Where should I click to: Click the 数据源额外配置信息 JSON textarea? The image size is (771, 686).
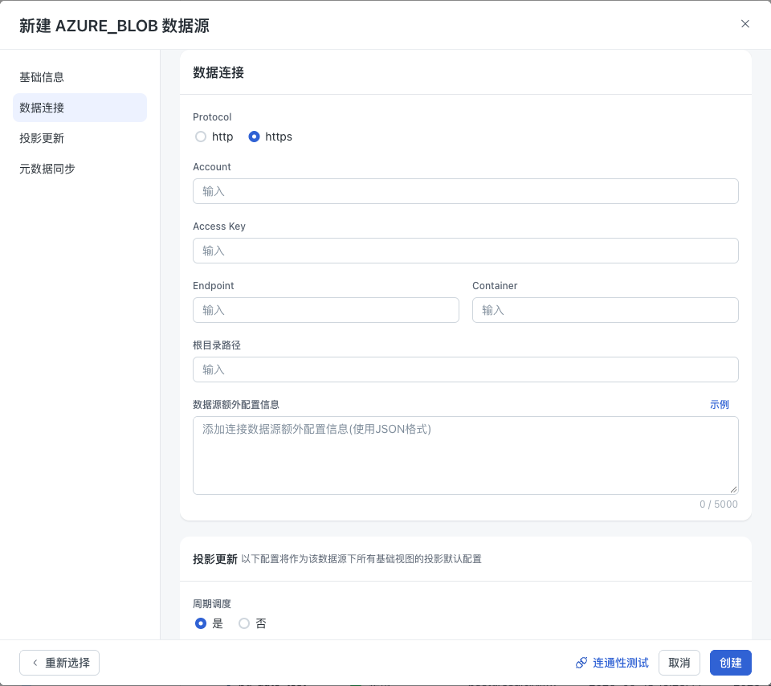[x=465, y=455]
